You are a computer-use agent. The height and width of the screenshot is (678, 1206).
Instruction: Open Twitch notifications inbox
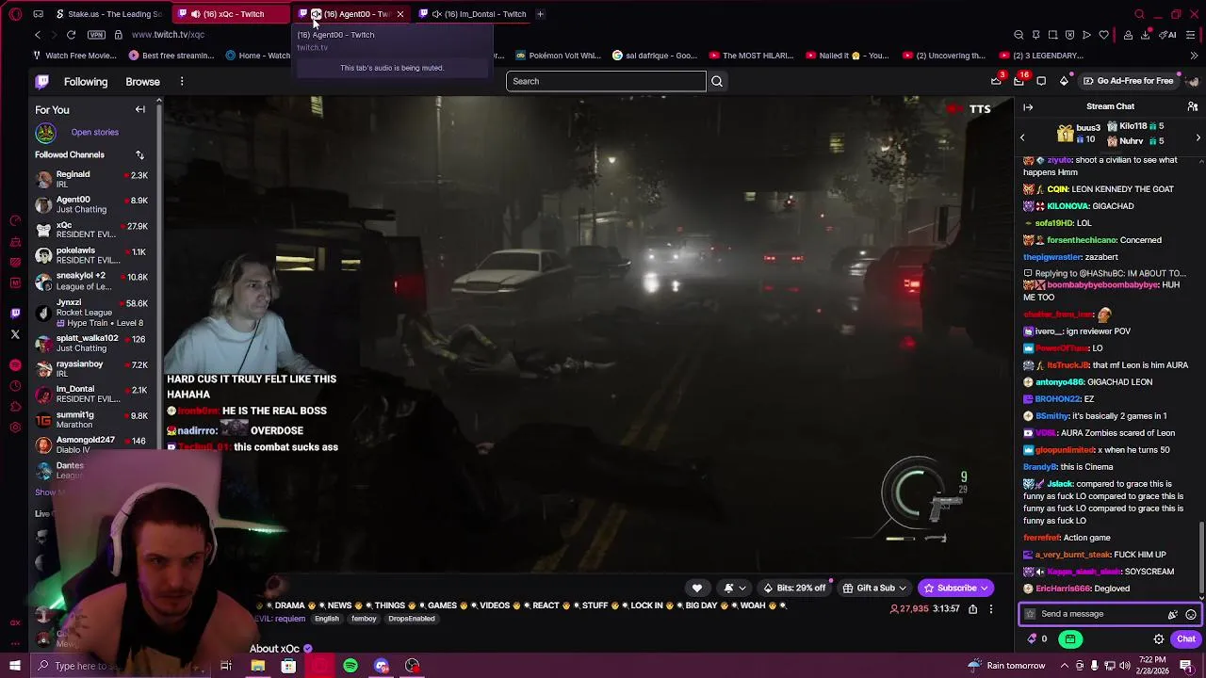coord(1019,81)
